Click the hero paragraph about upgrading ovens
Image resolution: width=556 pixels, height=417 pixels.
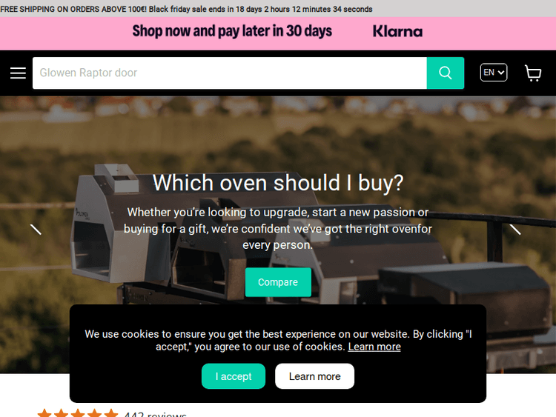(x=278, y=229)
